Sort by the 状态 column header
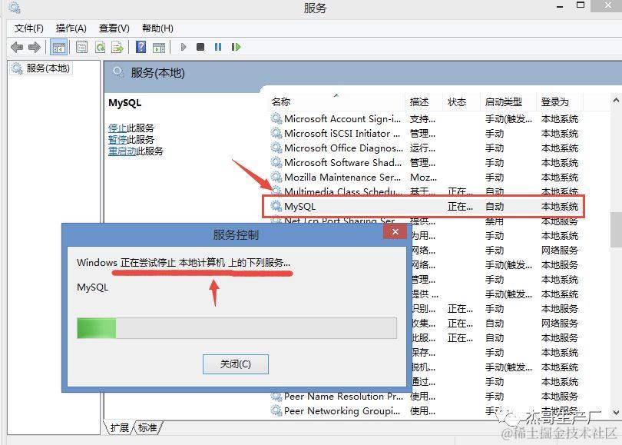 [x=462, y=102]
